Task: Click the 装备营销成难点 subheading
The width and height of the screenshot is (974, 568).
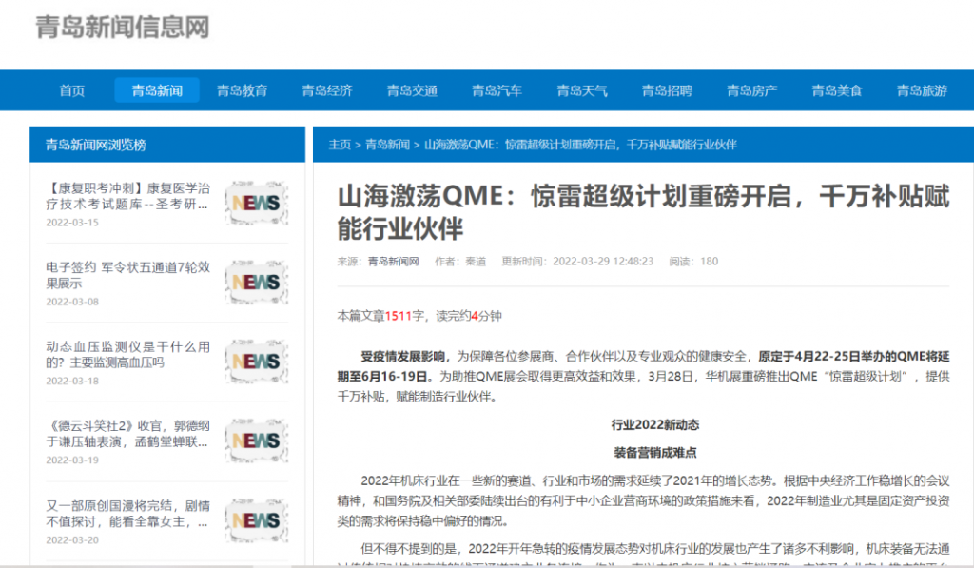Action: (655, 453)
